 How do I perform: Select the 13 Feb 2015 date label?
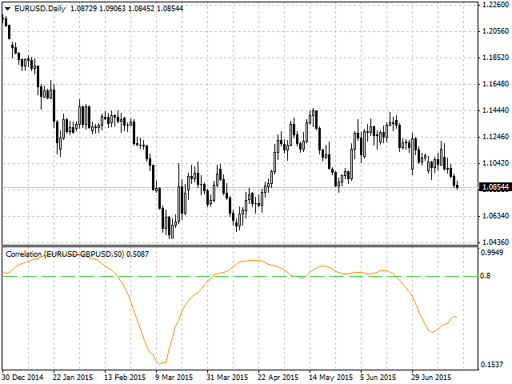[x=125, y=378]
